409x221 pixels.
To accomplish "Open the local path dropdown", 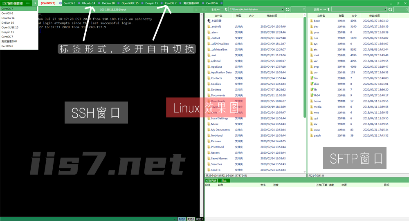I will click(x=283, y=9).
